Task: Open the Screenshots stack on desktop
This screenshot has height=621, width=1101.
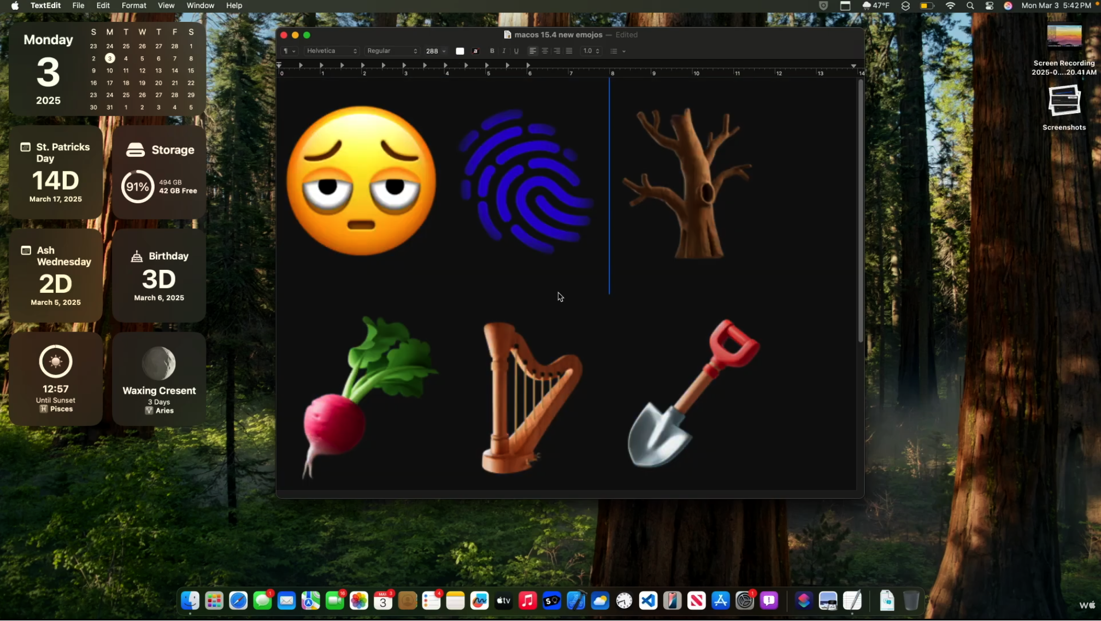Action: click(1063, 102)
